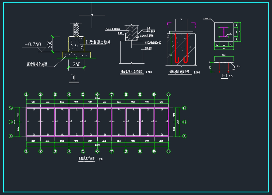Select the -0.250 elevation text
This screenshot has height=195, width=272.
coord(33,44)
